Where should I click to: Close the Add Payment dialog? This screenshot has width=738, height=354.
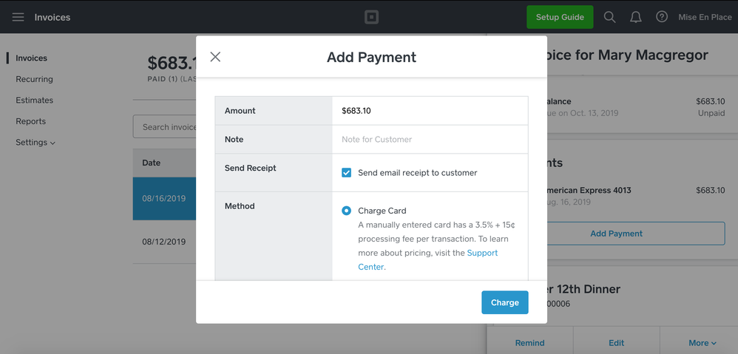point(215,57)
